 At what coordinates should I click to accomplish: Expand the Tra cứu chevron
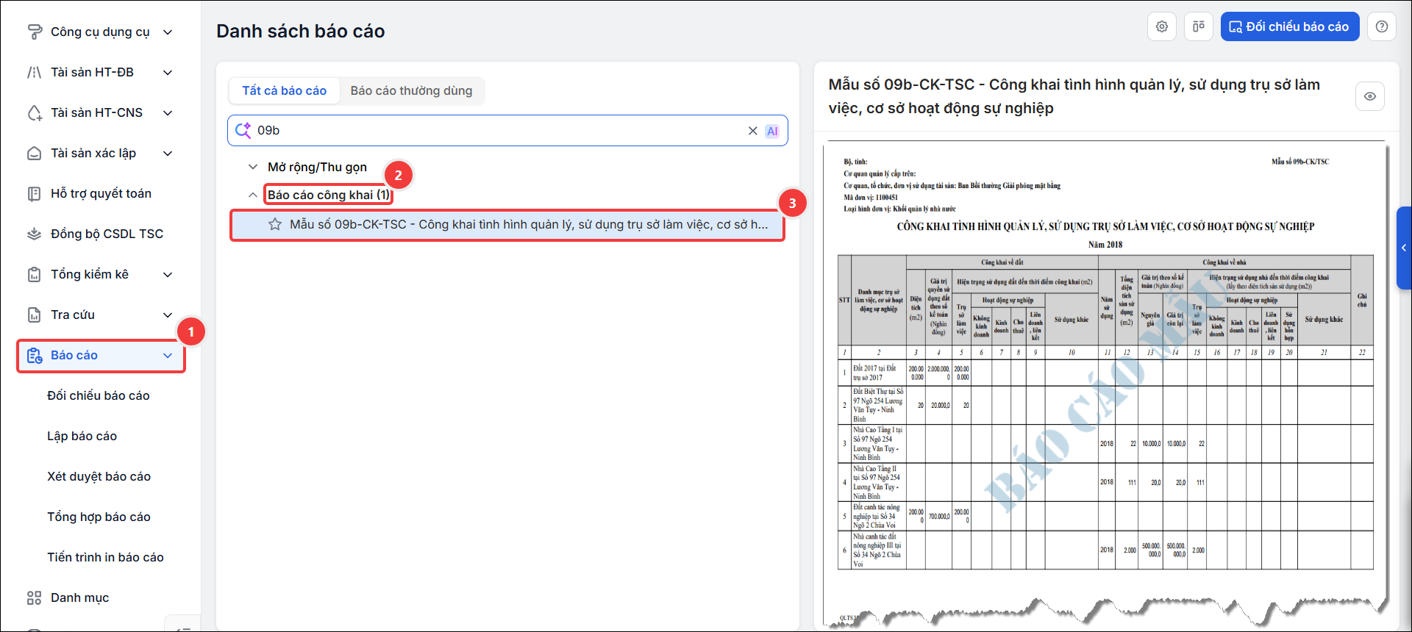pyautogui.click(x=168, y=315)
